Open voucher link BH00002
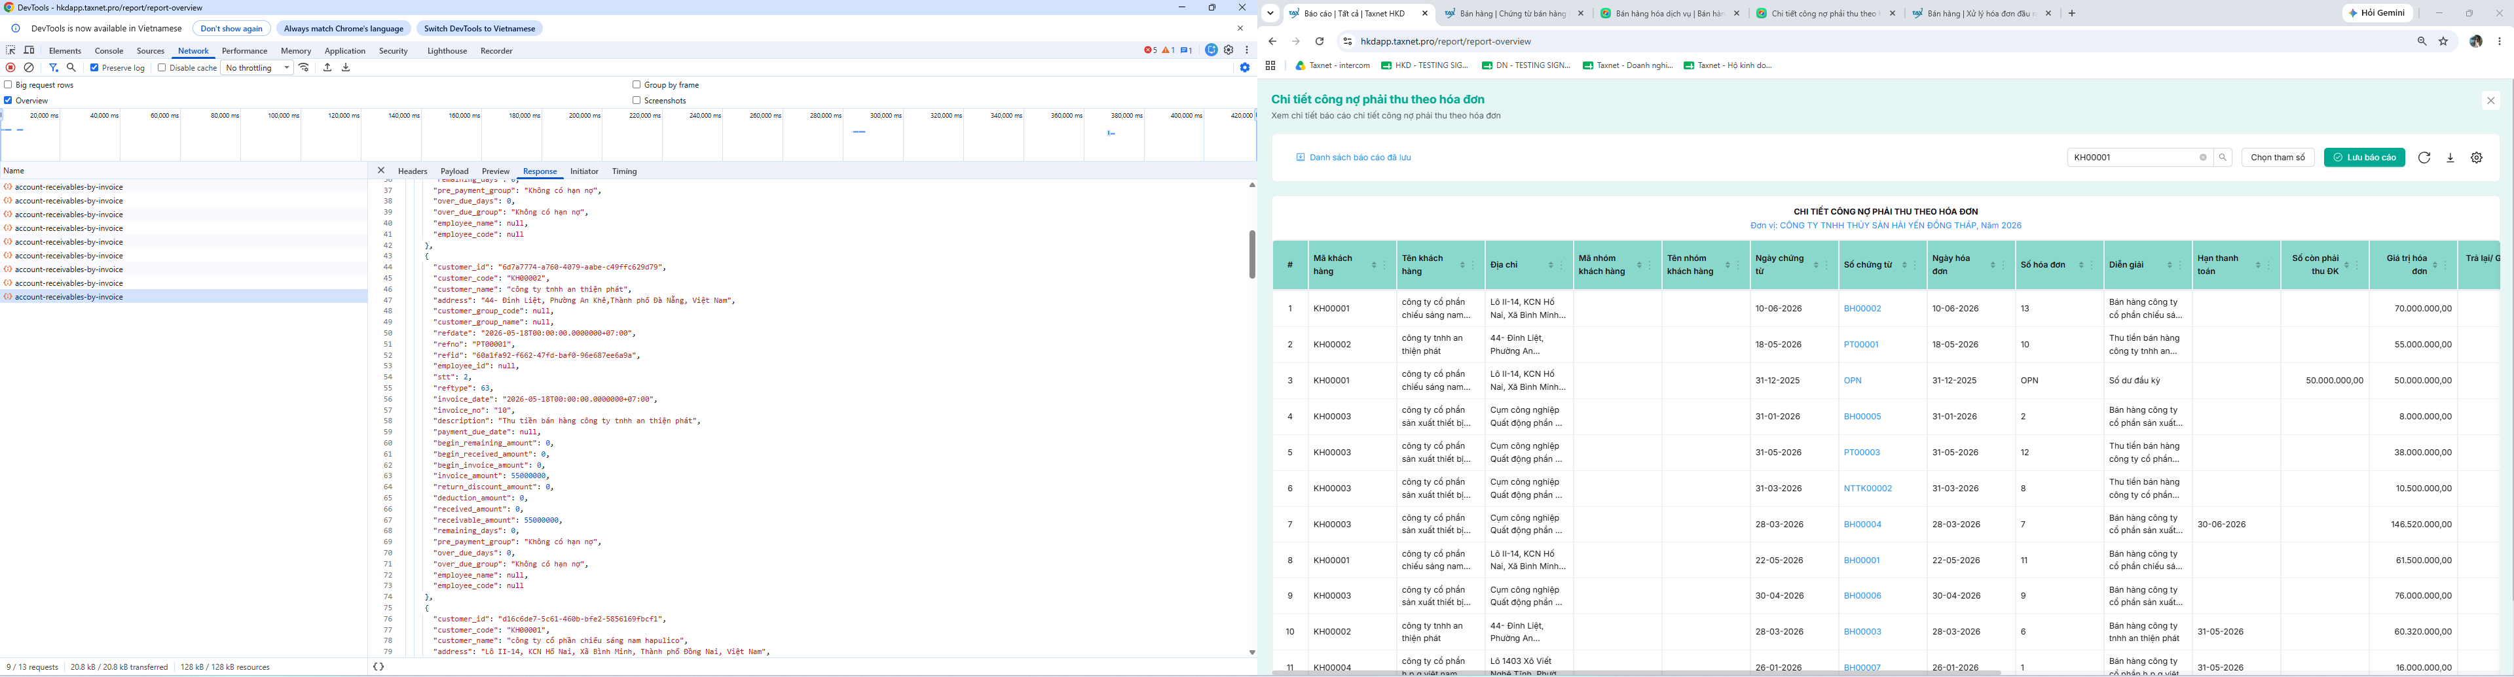The width and height of the screenshot is (2514, 677). point(1862,308)
